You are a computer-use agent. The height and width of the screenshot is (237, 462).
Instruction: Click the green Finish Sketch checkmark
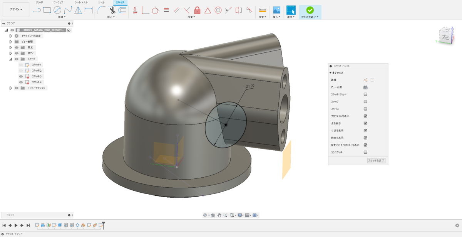[310, 10]
